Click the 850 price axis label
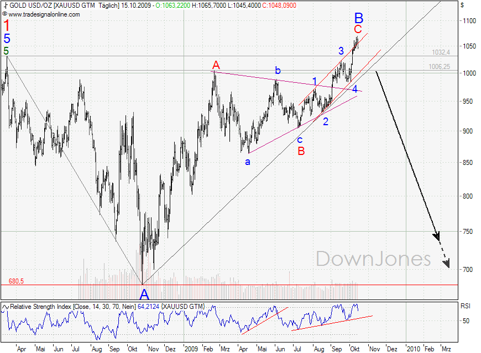 pos(468,163)
